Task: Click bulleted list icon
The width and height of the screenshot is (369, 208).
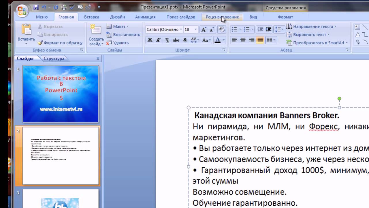Action: pyautogui.click(x=234, y=29)
